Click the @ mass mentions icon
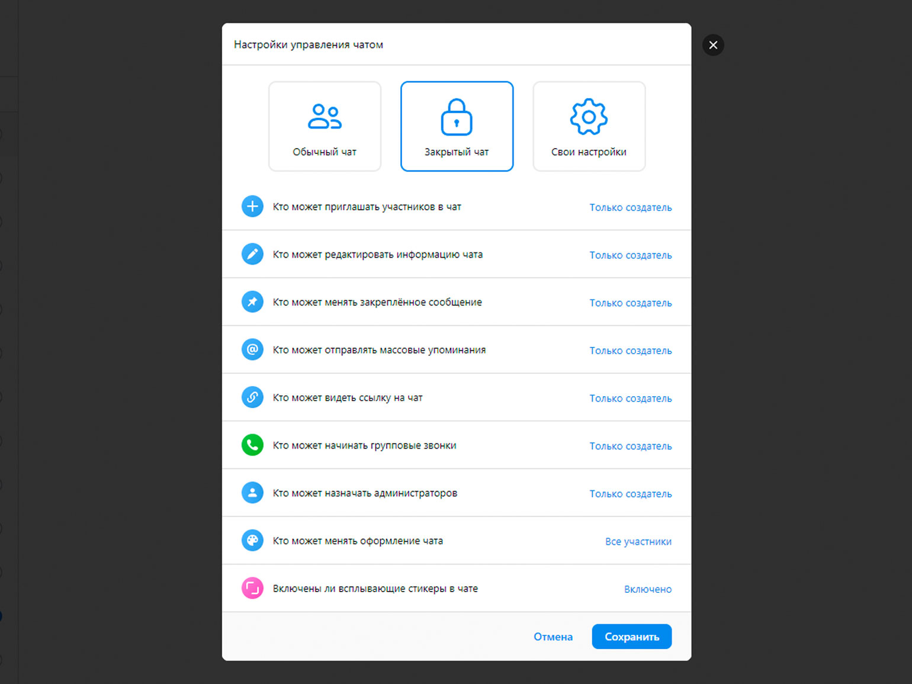Image resolution: width=912 pixels, height=684 pixels. click(x=252, y=349)
